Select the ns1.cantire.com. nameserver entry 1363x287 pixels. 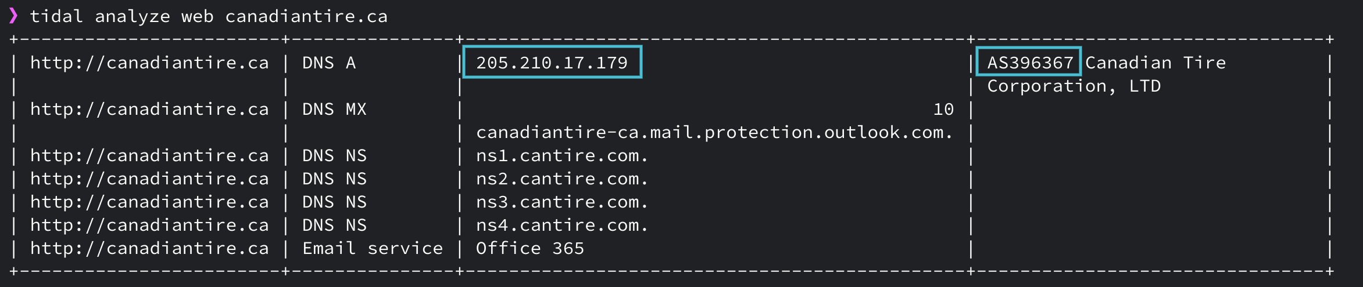pos(561,155)
